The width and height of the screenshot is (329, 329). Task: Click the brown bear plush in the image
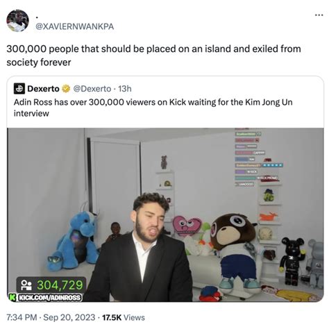(x=235, y=253)
